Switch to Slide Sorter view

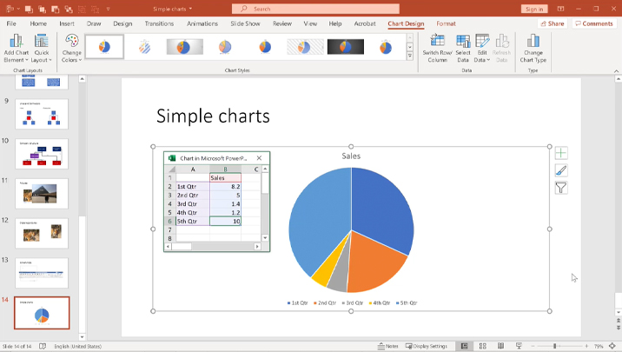pyautogui.click(x=480, y=346)
